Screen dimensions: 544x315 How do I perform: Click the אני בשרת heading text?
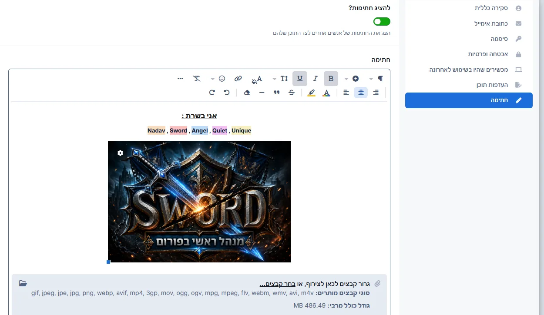click(199, 116)
